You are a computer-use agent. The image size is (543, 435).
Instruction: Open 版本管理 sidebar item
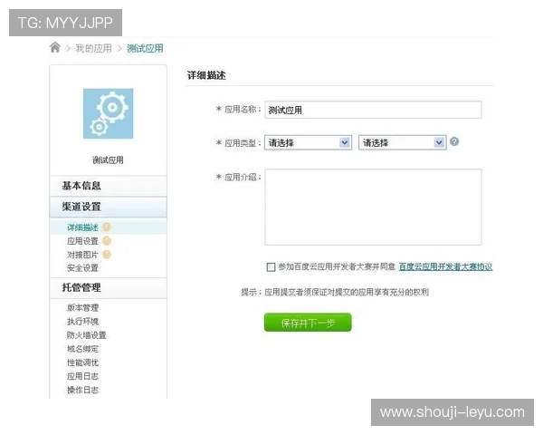82,308
